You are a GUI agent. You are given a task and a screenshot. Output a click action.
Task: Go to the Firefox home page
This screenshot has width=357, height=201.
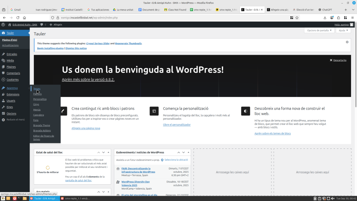(x=24, y=17)
